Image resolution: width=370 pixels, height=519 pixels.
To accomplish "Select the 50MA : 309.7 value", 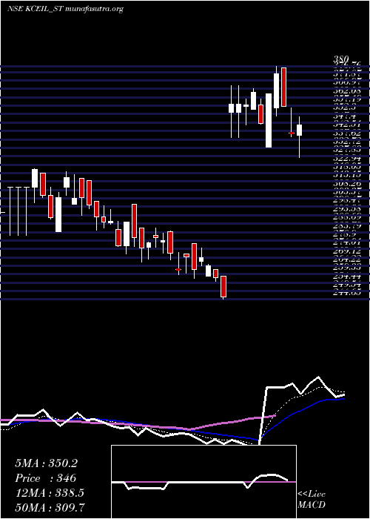I will coord(50,507).
